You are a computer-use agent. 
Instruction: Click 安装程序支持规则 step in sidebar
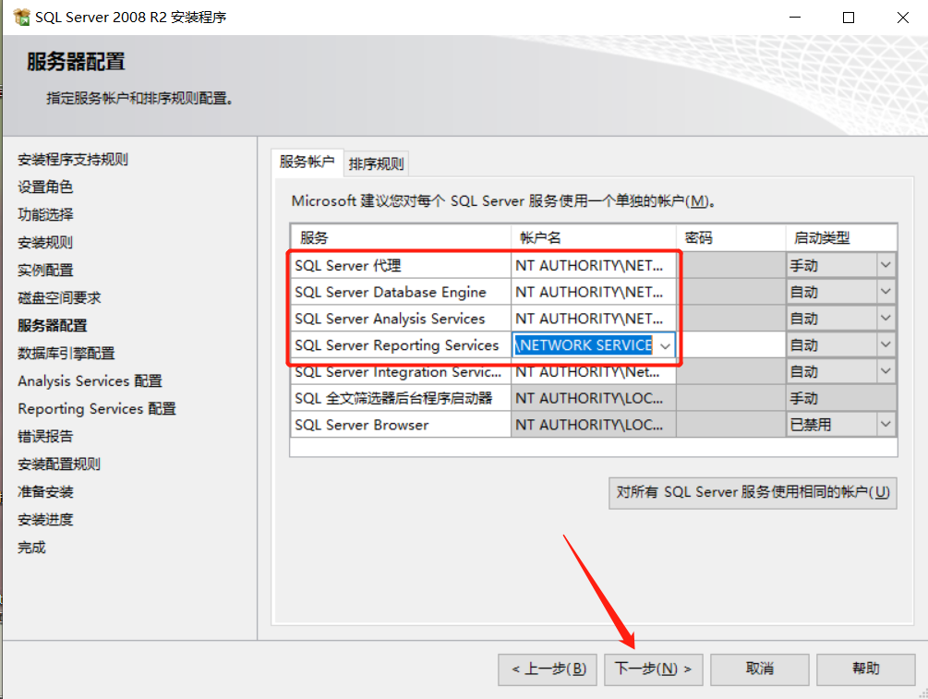click(73, 159)
